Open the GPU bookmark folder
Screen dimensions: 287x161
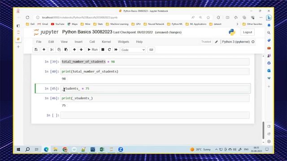[136, 24]
